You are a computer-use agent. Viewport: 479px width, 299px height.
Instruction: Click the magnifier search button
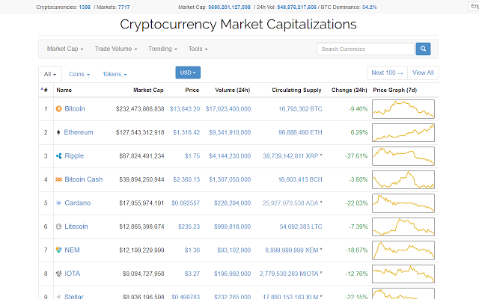click(x=423, y=49)
